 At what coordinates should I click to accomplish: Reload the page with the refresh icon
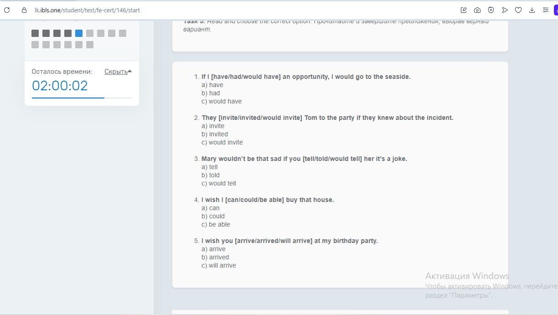pyautogui.click(x=7, y=10)
